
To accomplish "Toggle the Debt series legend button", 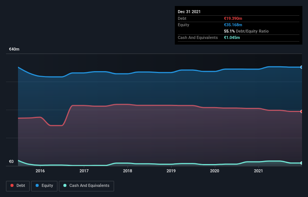I will (x=18, y=186).
